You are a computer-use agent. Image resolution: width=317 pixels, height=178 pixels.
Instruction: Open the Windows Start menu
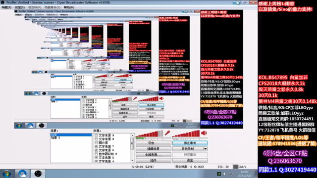point(6,174)
